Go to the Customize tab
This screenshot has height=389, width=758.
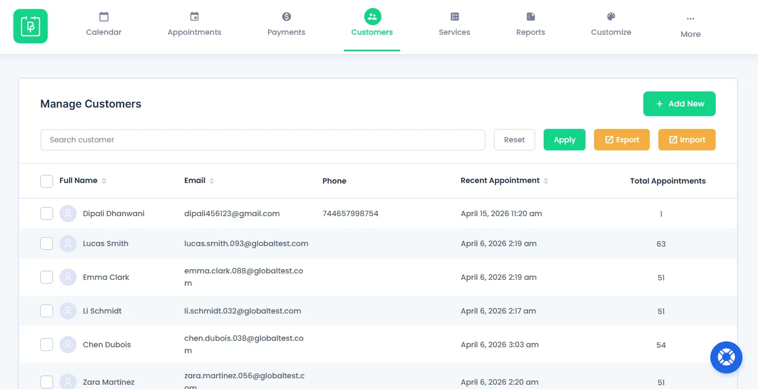click(611, 25)
